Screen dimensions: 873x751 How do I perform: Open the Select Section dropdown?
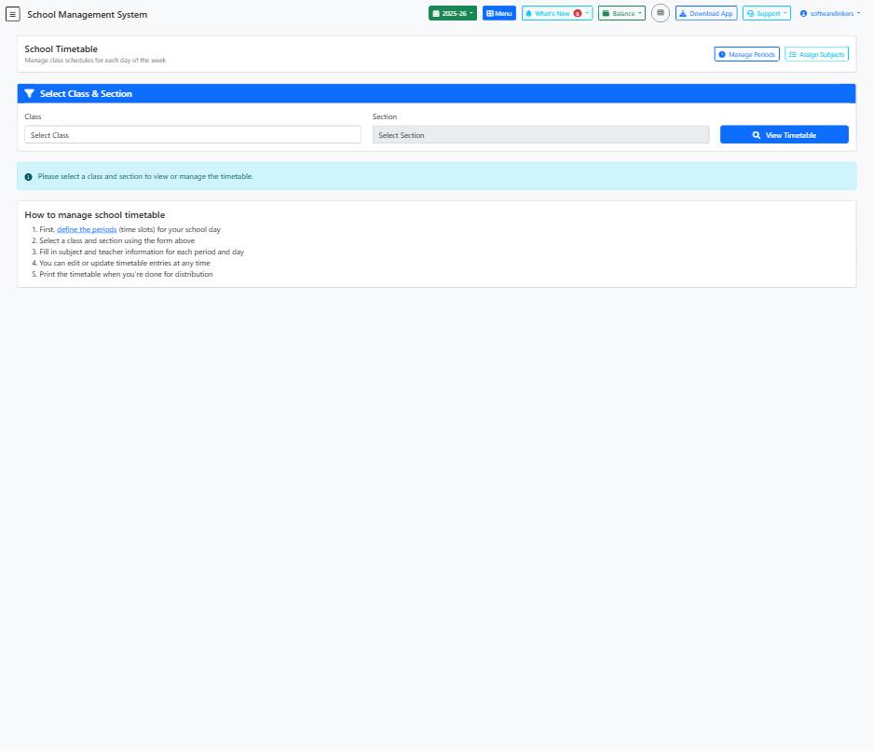[x=540, y=135]
